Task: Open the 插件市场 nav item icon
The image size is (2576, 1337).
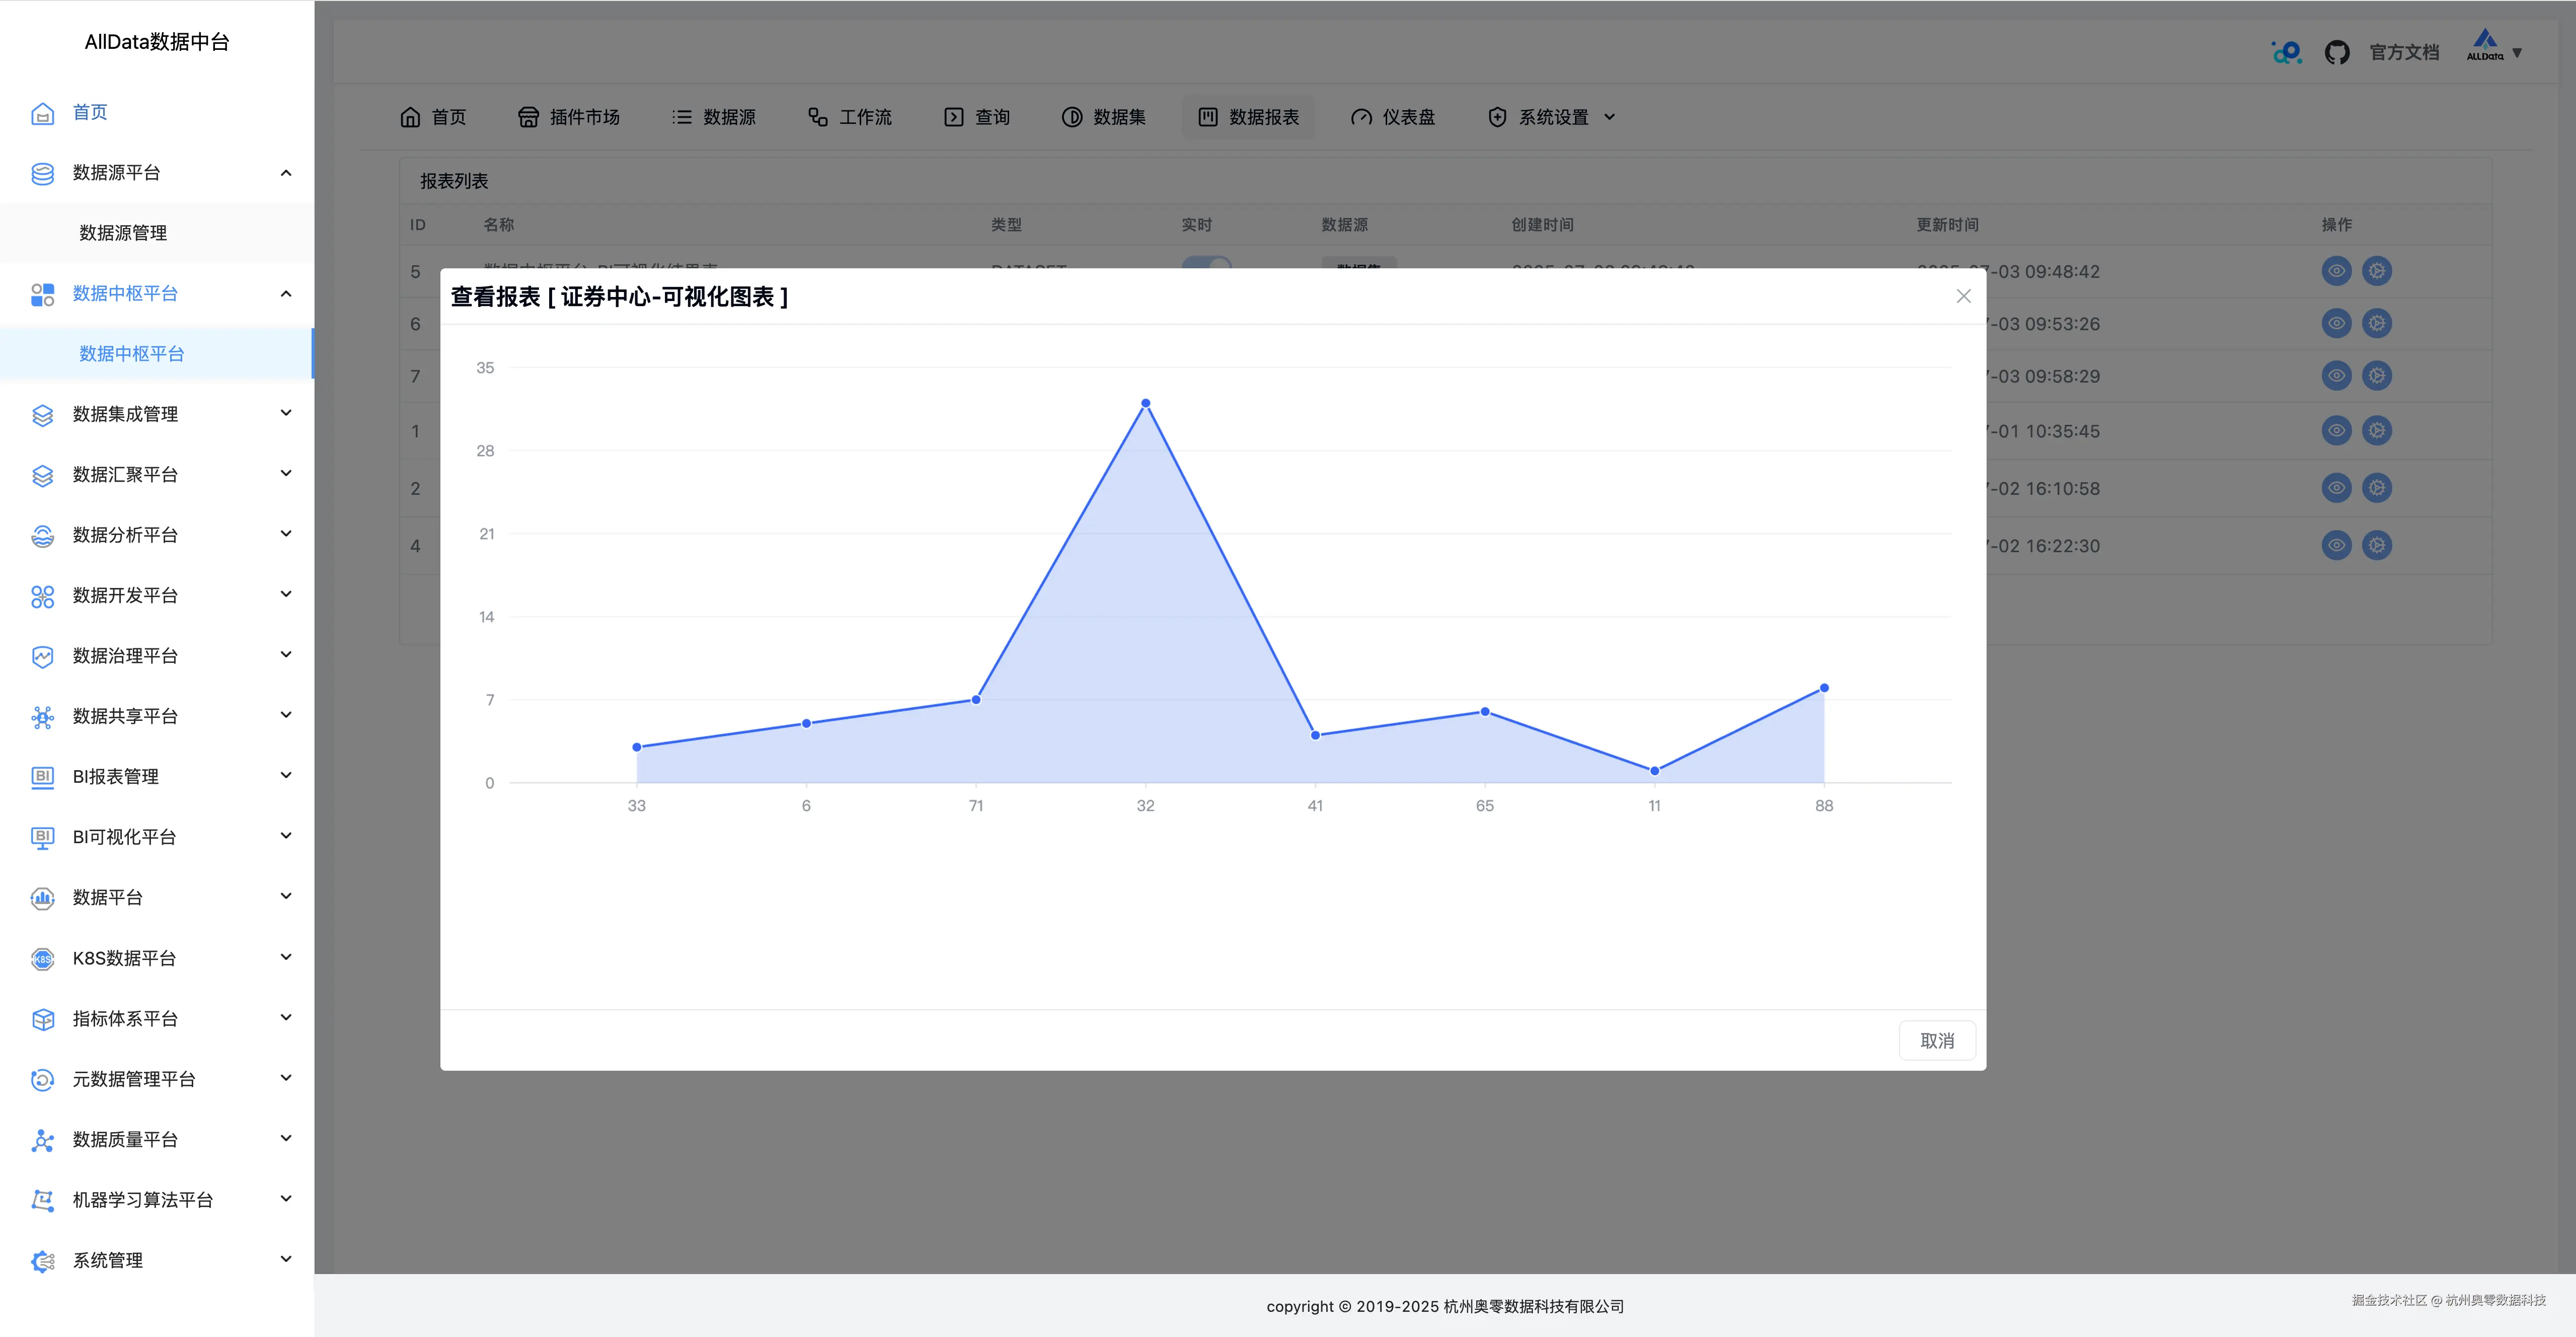Action: [529, 117]
